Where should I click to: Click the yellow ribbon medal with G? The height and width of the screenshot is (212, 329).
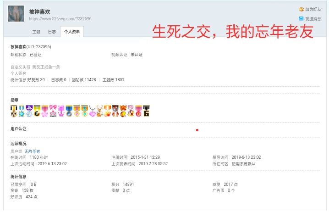[37, 111]
